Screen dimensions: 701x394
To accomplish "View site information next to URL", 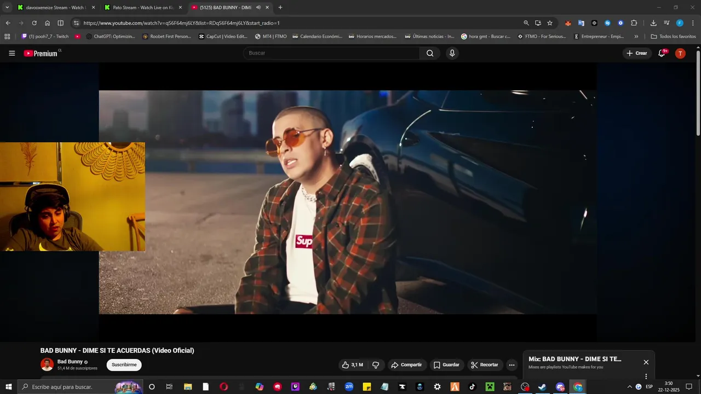I will (76, 23).
